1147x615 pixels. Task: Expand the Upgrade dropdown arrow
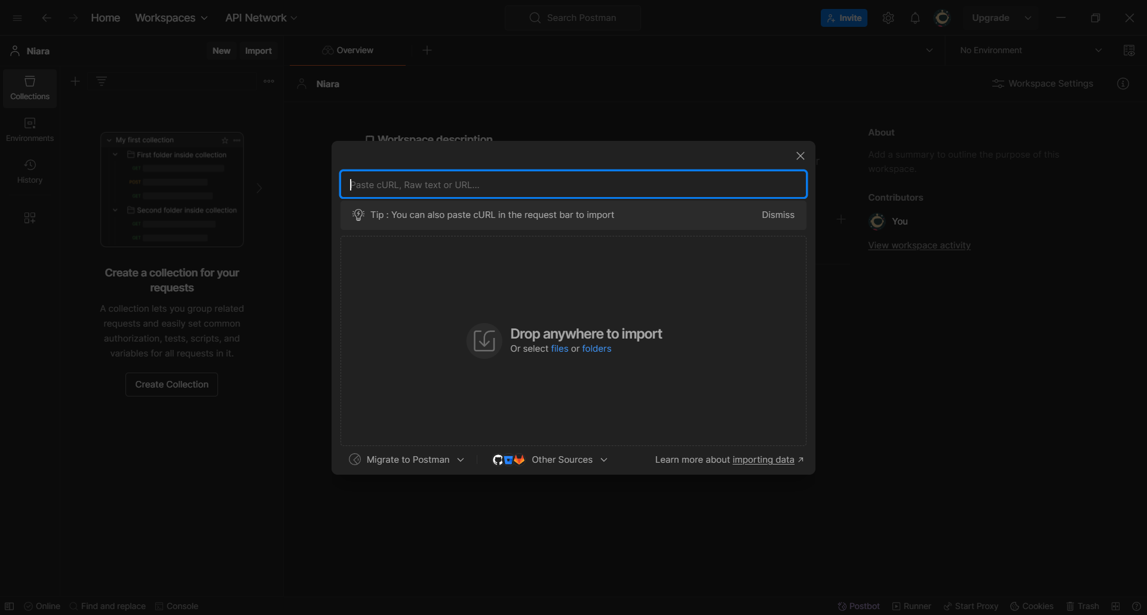(x=1028, y=18)
